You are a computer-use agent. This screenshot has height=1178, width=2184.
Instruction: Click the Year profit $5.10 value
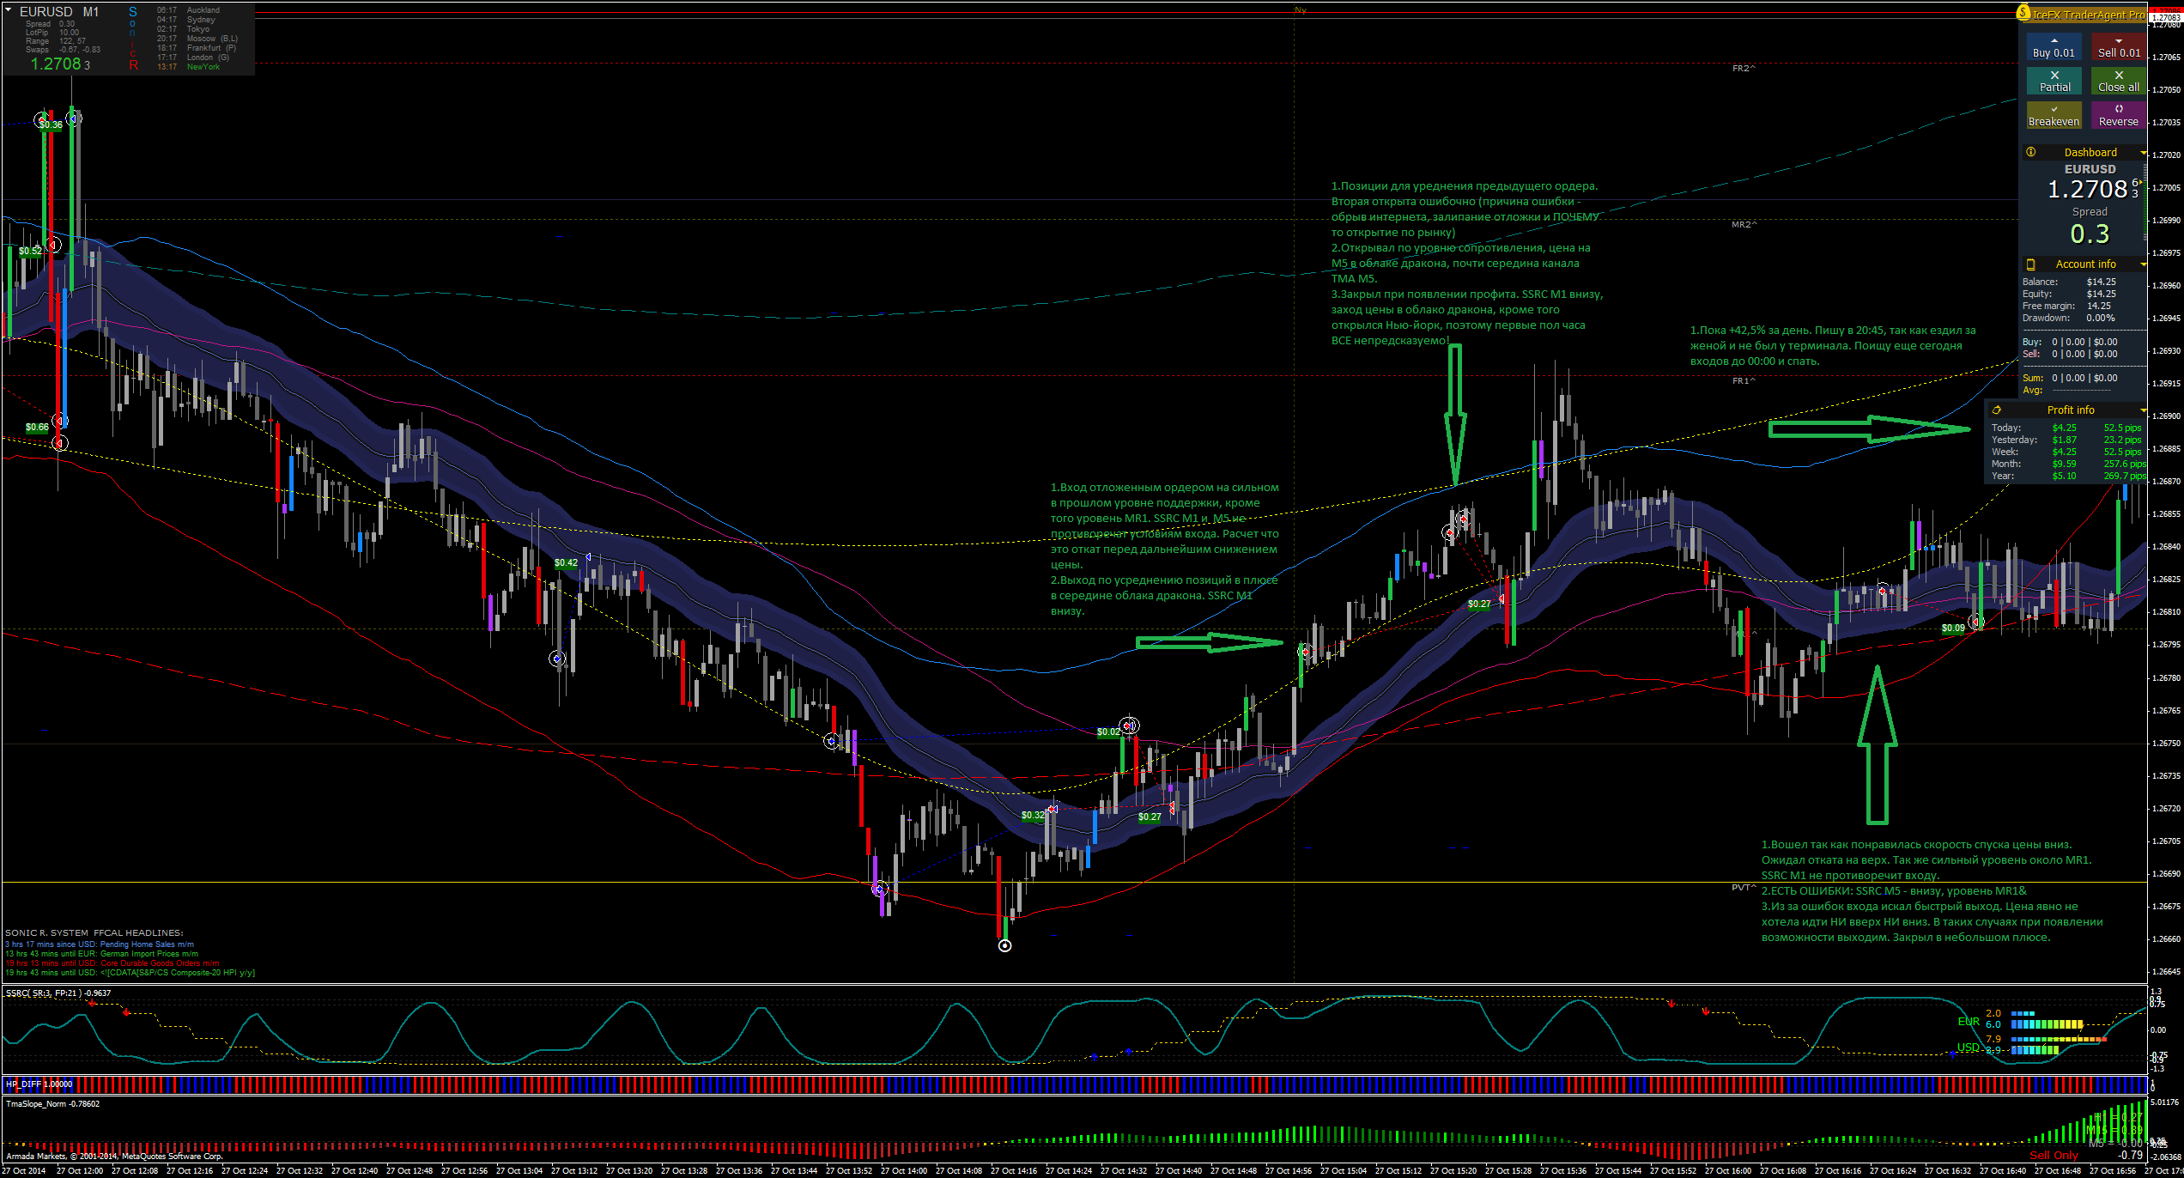[x=2065, y=476]
